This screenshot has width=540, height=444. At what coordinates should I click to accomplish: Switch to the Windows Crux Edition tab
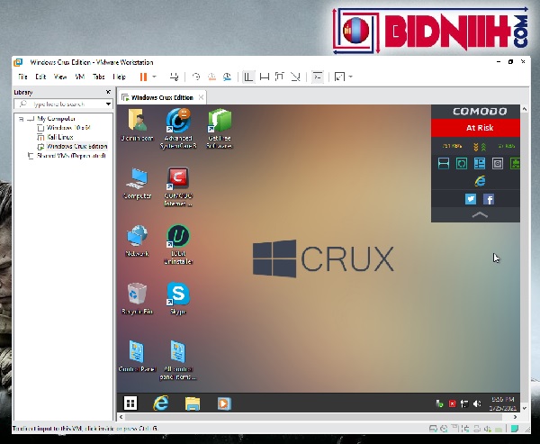coord(162,97)
